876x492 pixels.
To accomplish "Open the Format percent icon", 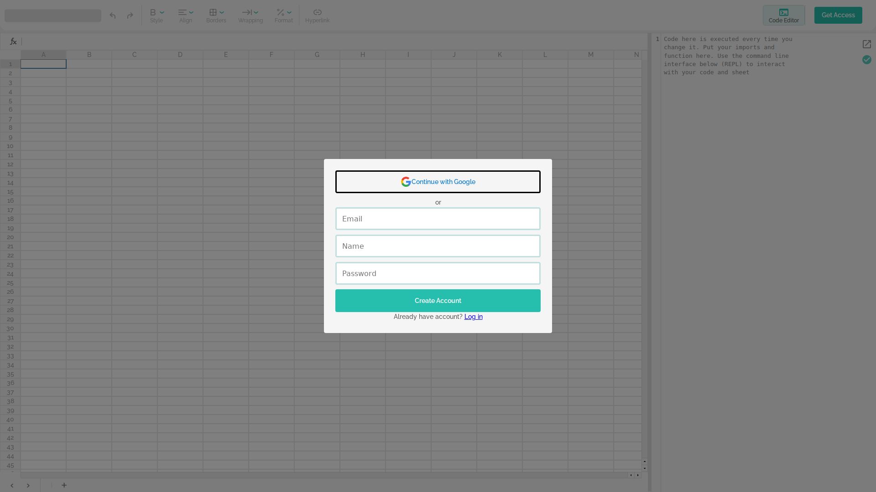I will [281, 12].
